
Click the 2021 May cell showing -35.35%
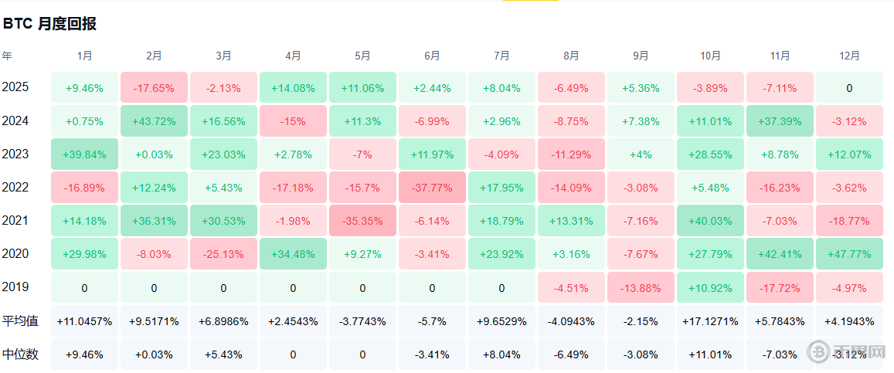coord(362,221)
